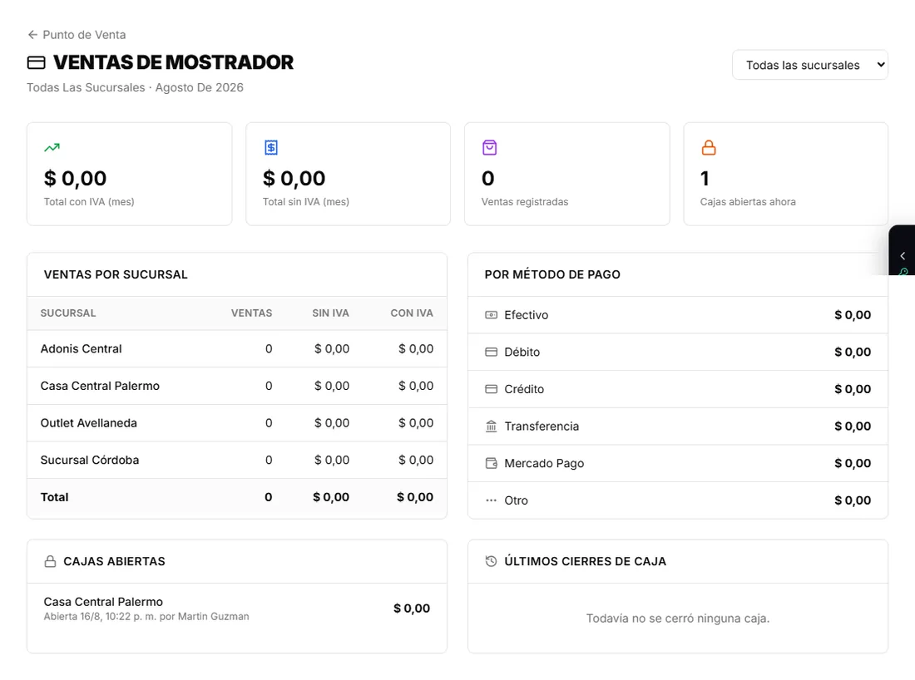Click the Transferencia payment method label
This screenshot has height=680, width=915.
[542, 426]
